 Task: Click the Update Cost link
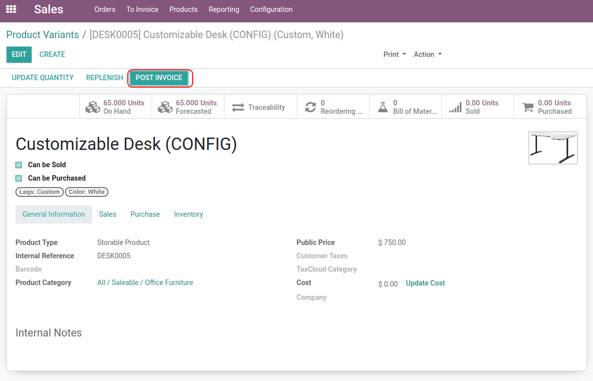click(425, 283)
